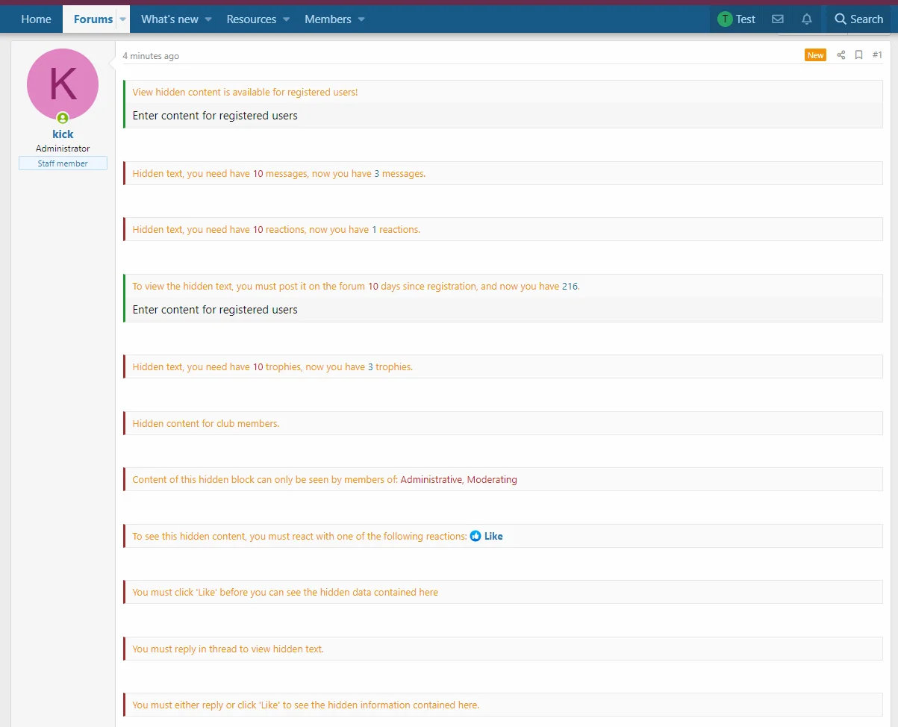Viewport: 898px width, 727px height.
Task: Open the Resources dropdown chevron
Action: tap(286, 19)
